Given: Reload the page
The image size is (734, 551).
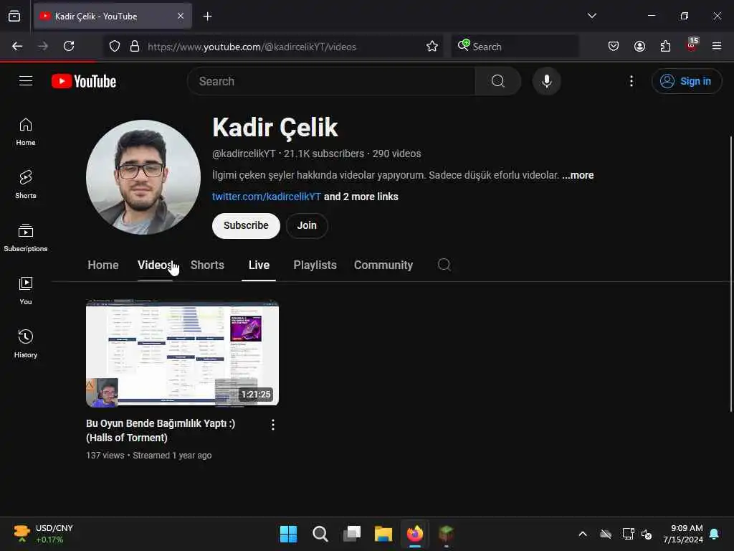Looking at the screenshot, I should pos(69,46).
